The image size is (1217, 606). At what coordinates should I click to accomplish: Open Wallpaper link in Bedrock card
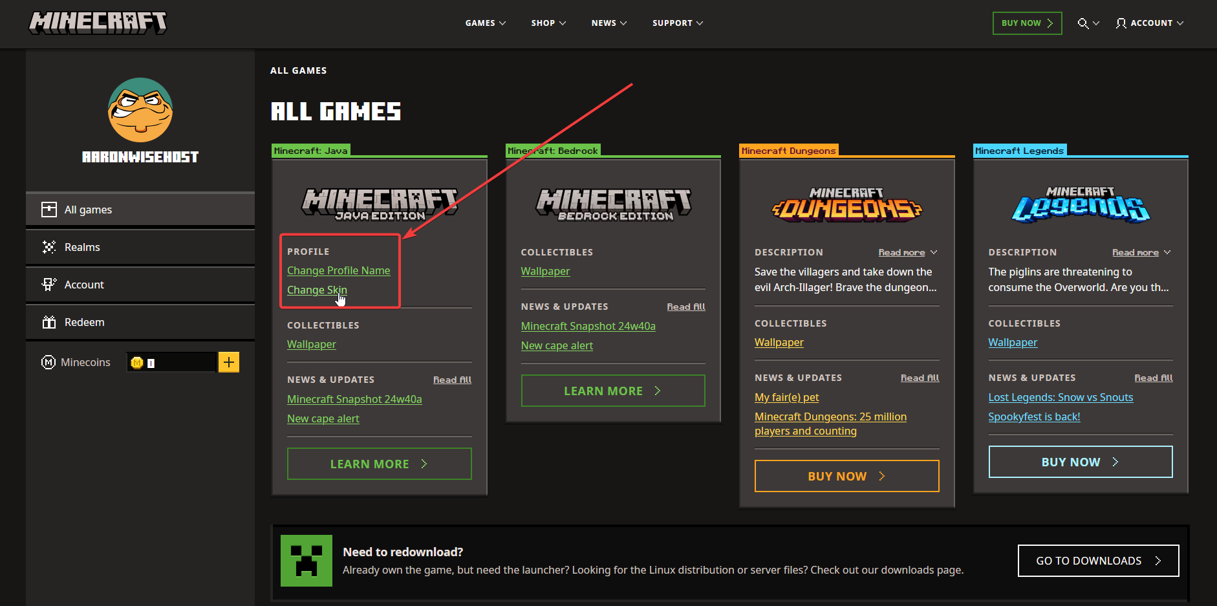pyautogui.click(x=545, y=271)
